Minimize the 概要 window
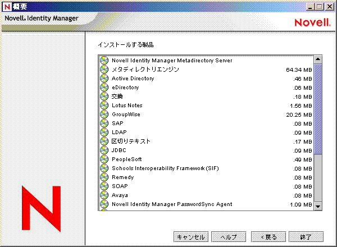The image size is (337, 247). coord(310,7)
